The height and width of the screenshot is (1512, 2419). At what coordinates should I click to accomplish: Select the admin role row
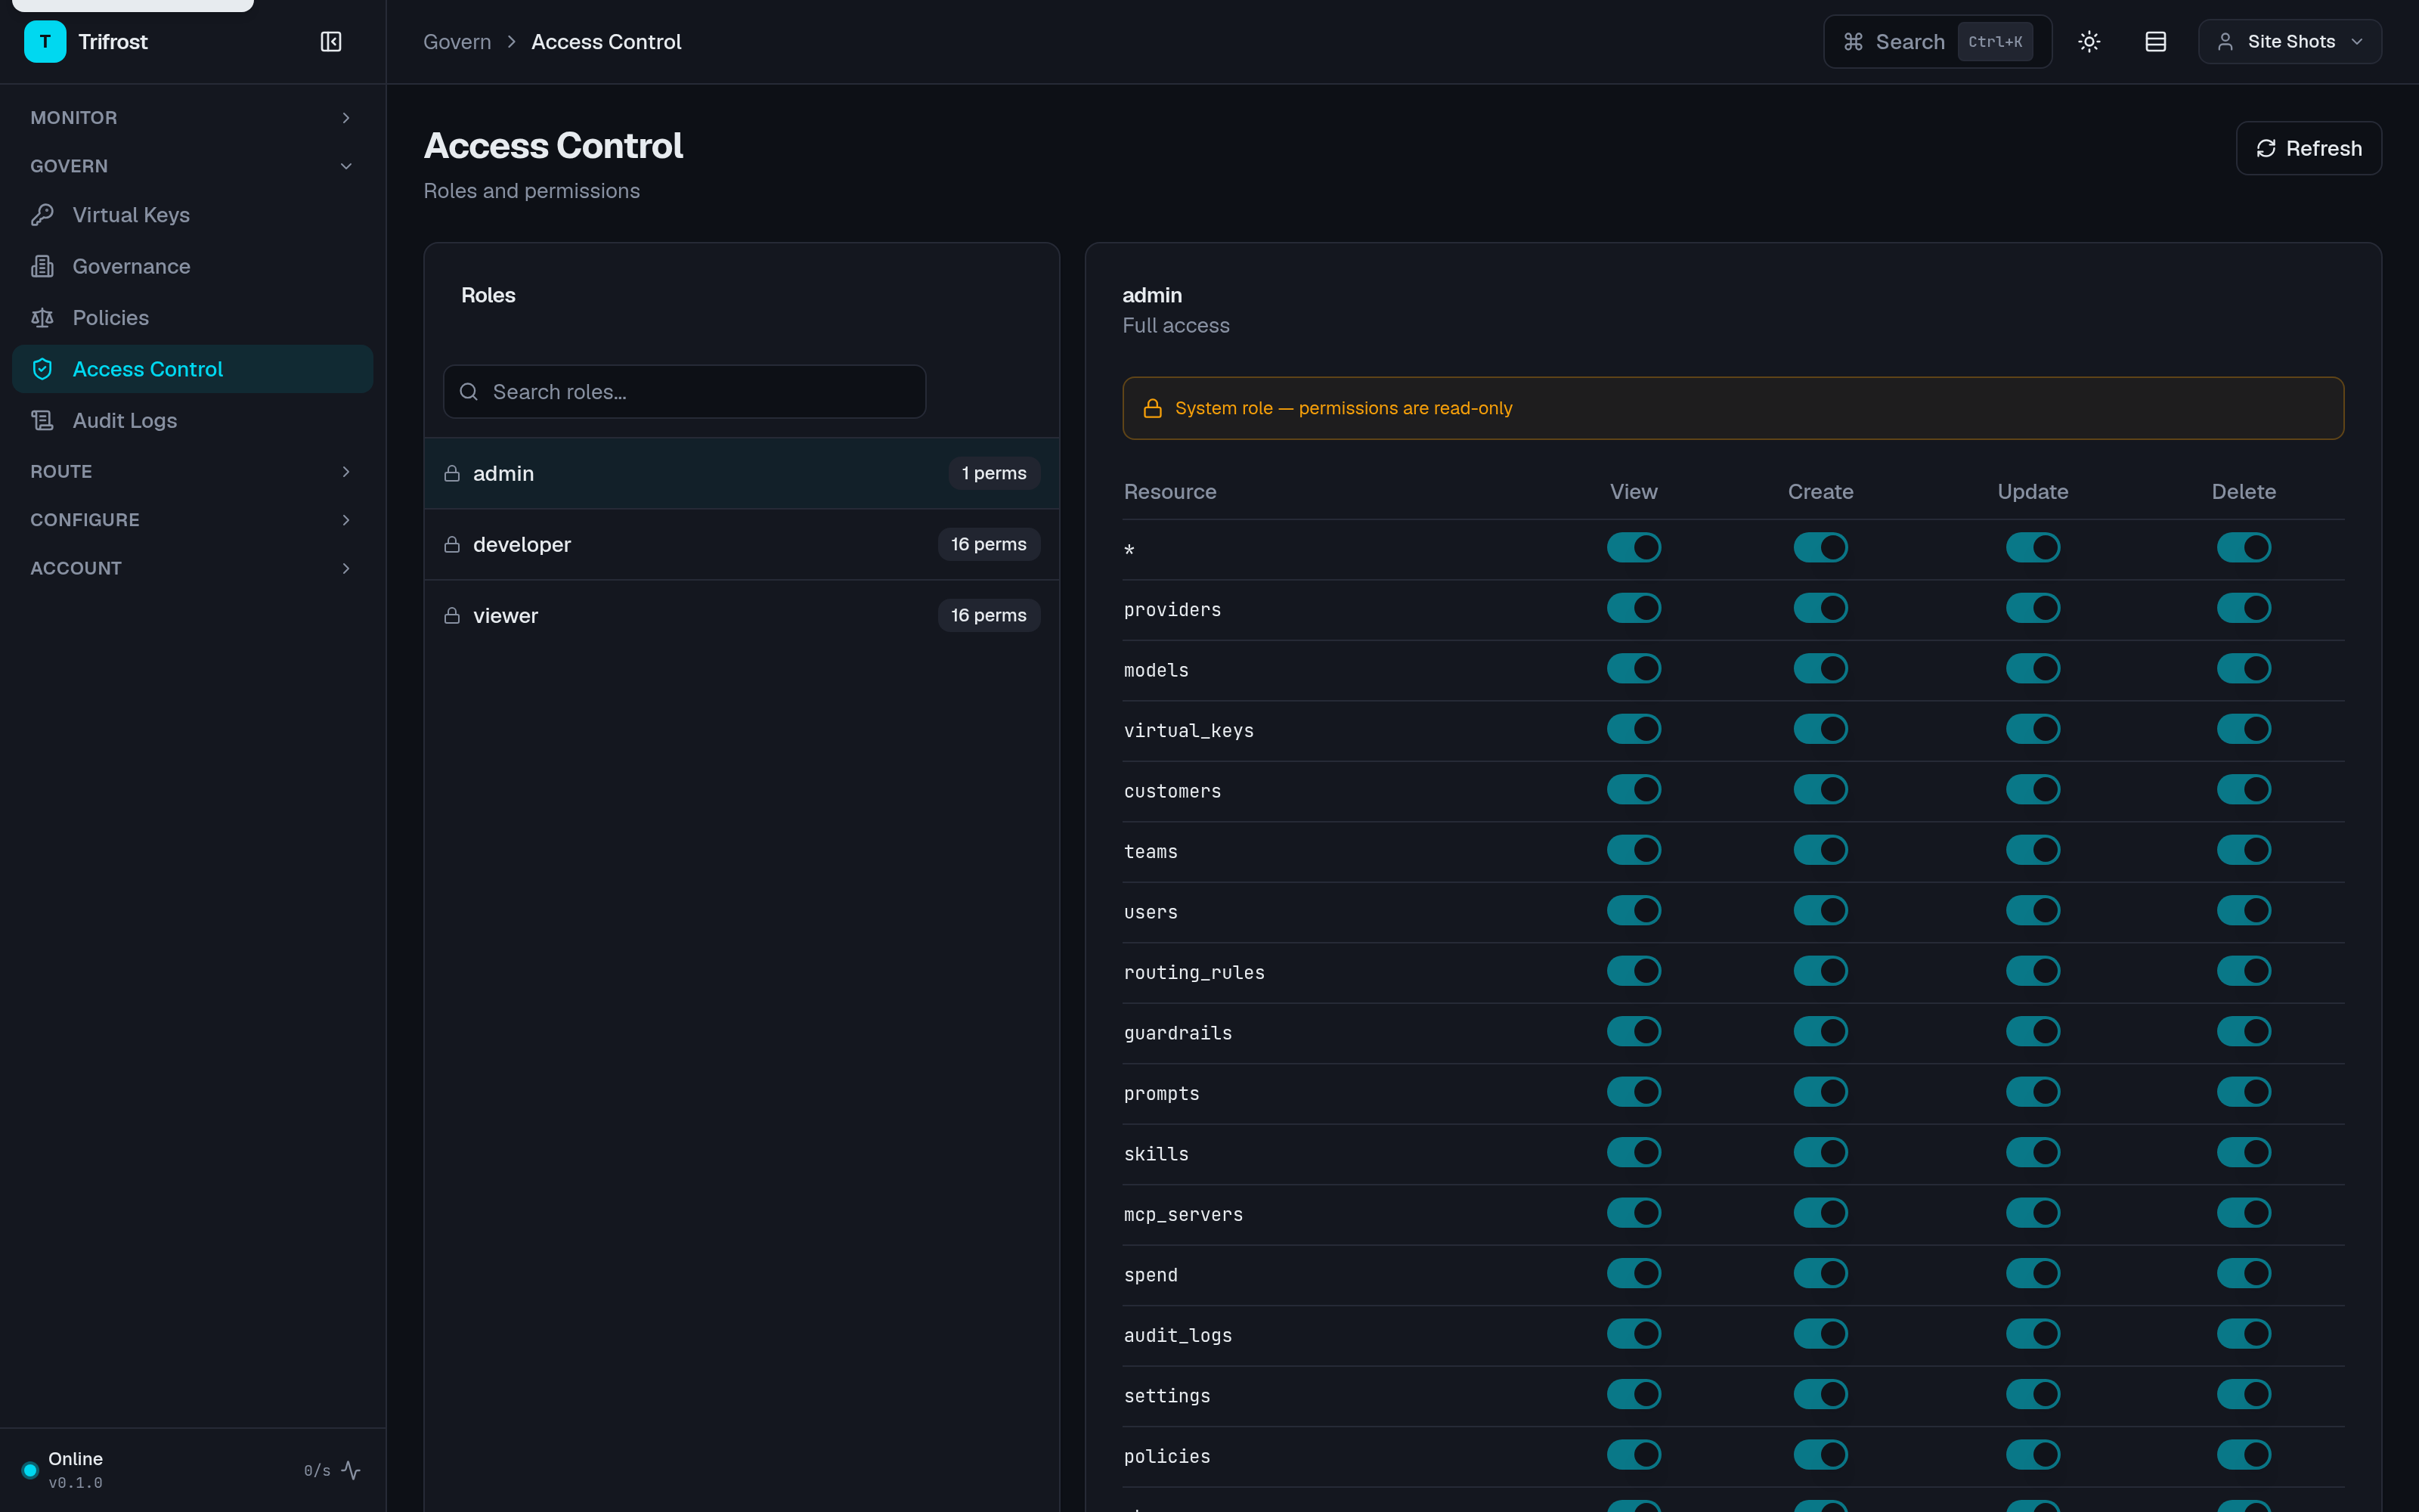coord(742,473)
